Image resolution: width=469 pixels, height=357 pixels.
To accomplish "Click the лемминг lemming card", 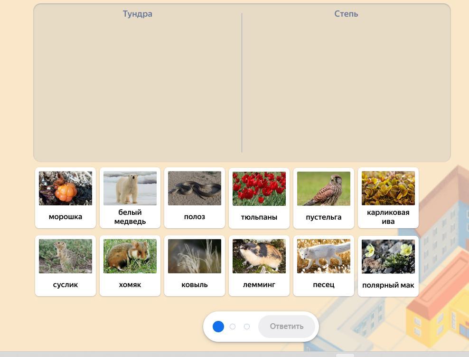I will pyautogui.click(x=259, y=266).
